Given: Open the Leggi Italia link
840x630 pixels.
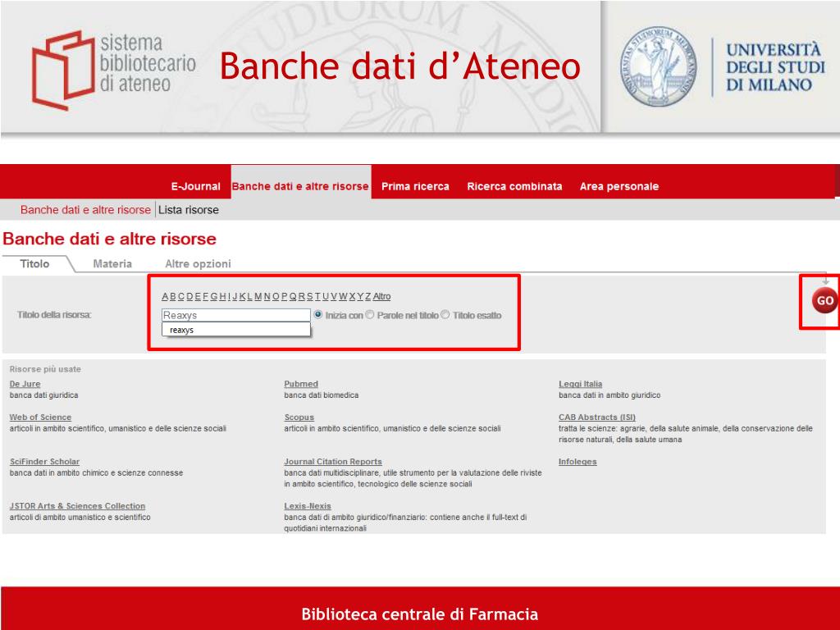Looking at the screenshot, I should point(580,384).
